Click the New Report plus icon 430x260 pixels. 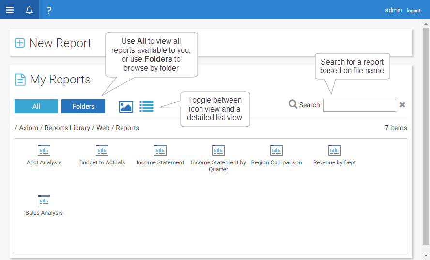tap(20, 43)
